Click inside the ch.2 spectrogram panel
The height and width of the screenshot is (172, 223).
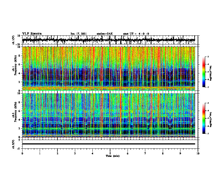(108, 115)
